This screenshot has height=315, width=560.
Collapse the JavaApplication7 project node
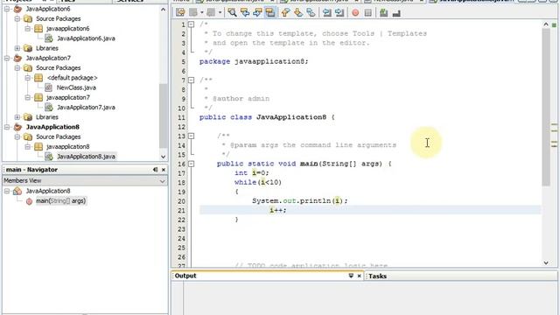click(7, 58)
